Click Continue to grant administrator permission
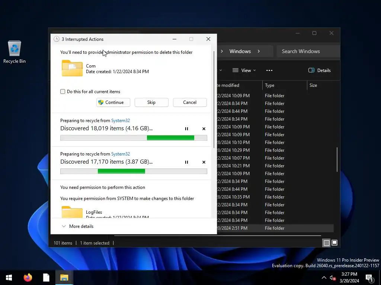The width and height of the screenshot is (381, 285). point(113,102)
